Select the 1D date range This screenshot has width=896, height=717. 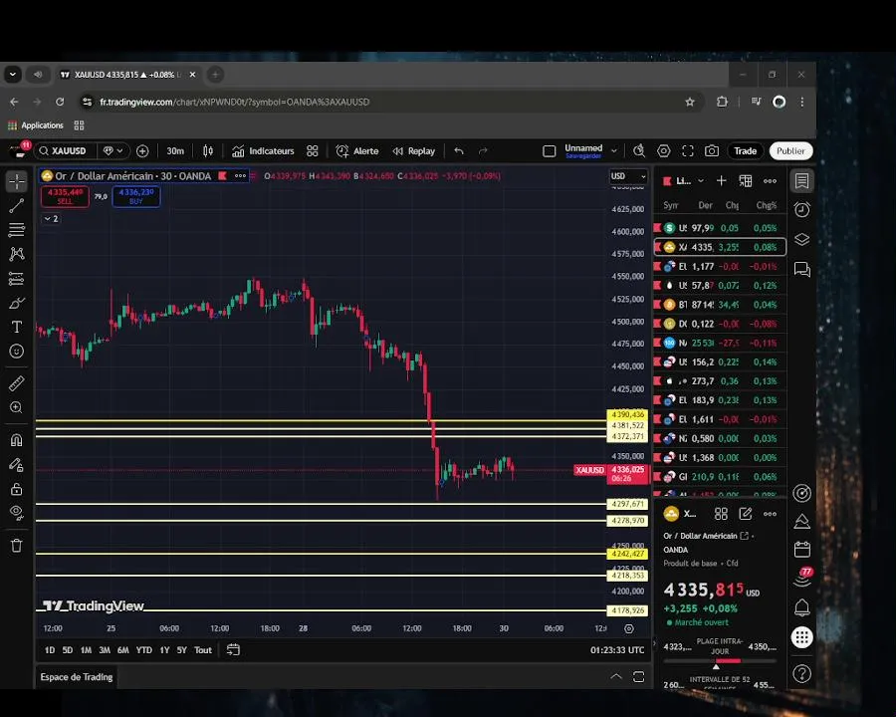[50, 650]
